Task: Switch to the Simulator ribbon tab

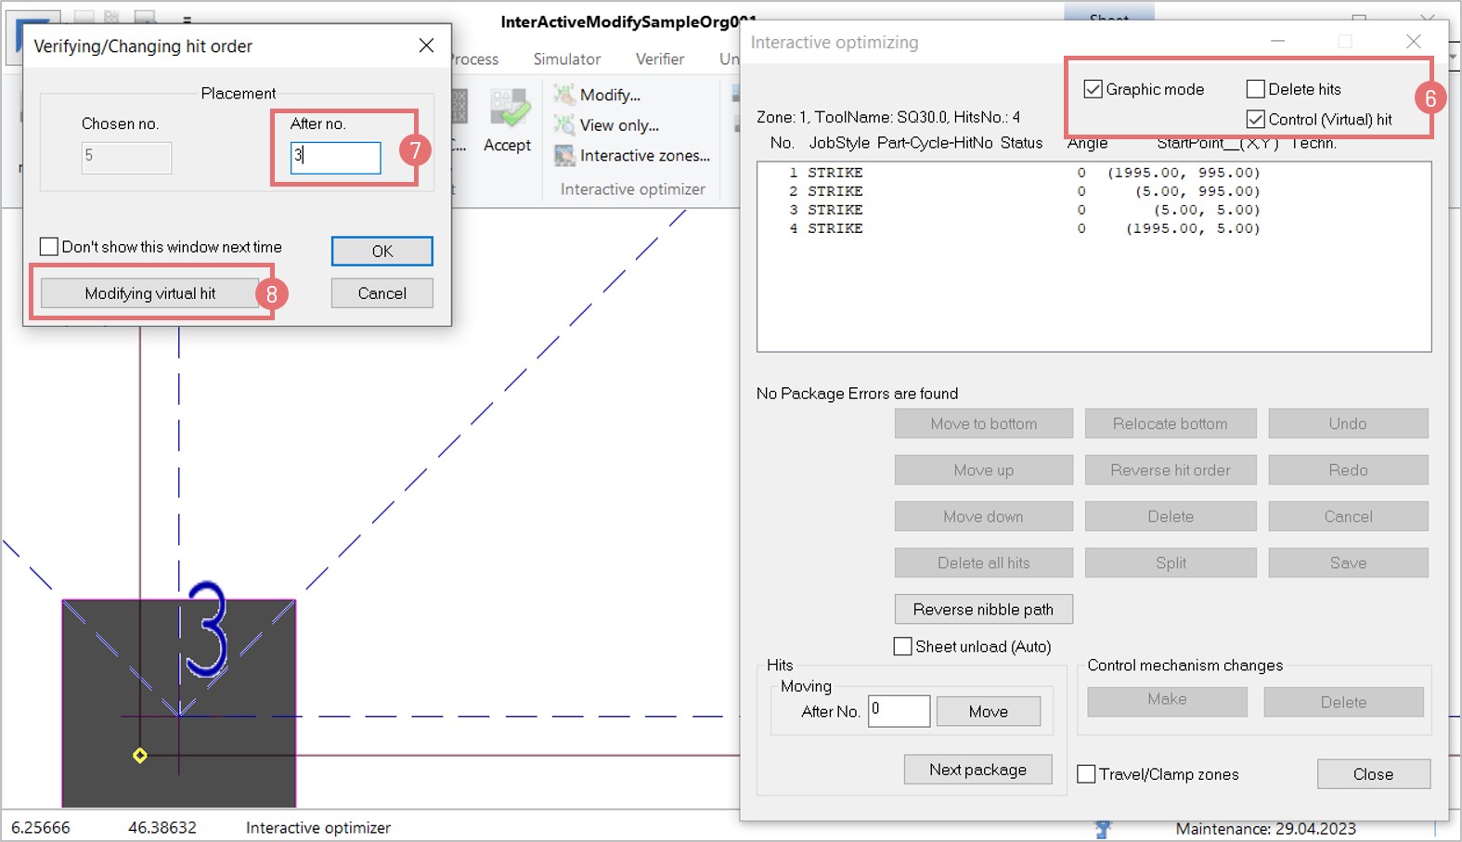Action: point(566,59)
